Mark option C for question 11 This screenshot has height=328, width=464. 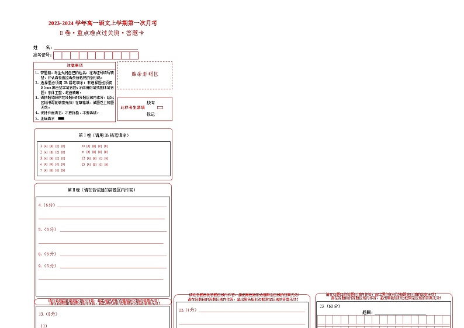pyautogui.click(x=100, y=152)
